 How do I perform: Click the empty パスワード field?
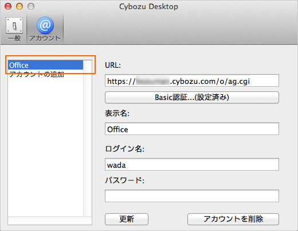(x=192, y=196)
